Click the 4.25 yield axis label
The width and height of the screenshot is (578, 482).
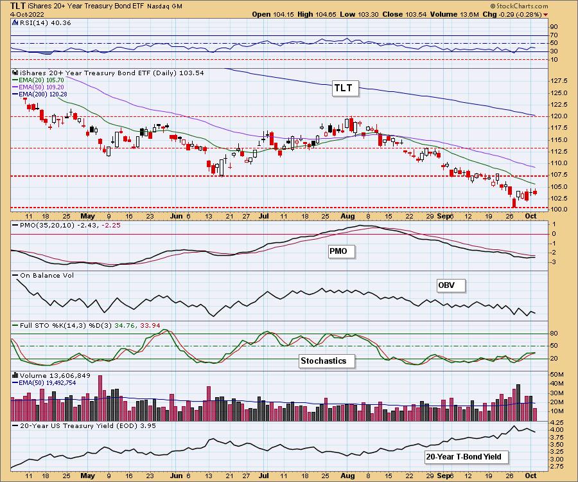click(557, 423)
